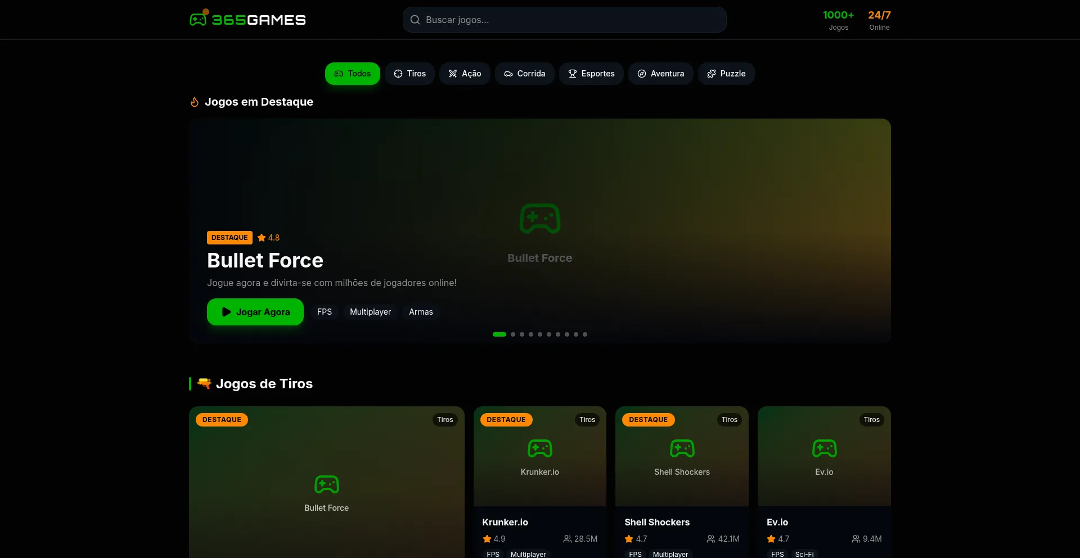This screenshot has height=558, width=1080.
Task: Click the 42.1M player count
Action: (x=729, y=539)
